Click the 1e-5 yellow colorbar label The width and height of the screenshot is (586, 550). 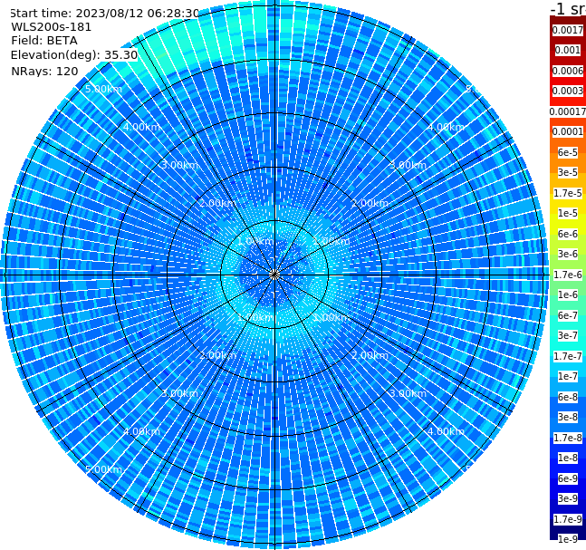click(568, 213)
